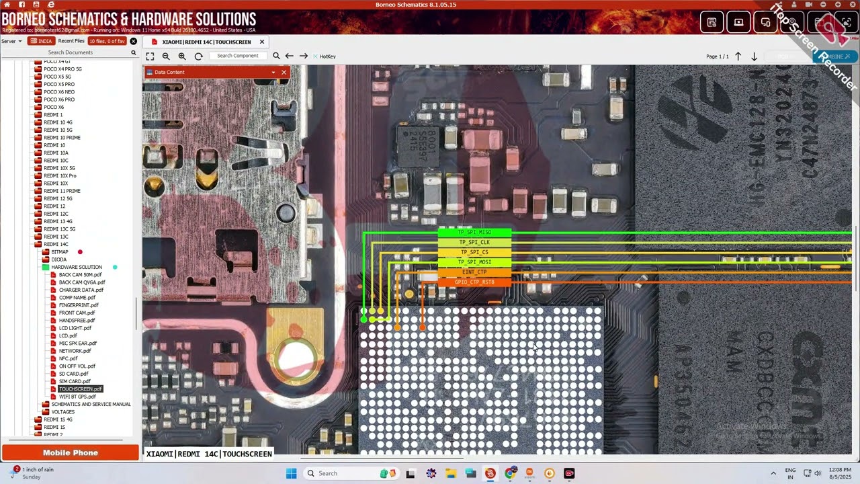860x484 pixels.
Task: Click the red dot next to BITMAP
Action: point(80,252)
